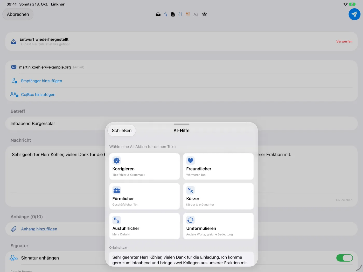Screen dimensions: 363x272
Task: Click the document template icon in toolbar
Action: [173, 15]
